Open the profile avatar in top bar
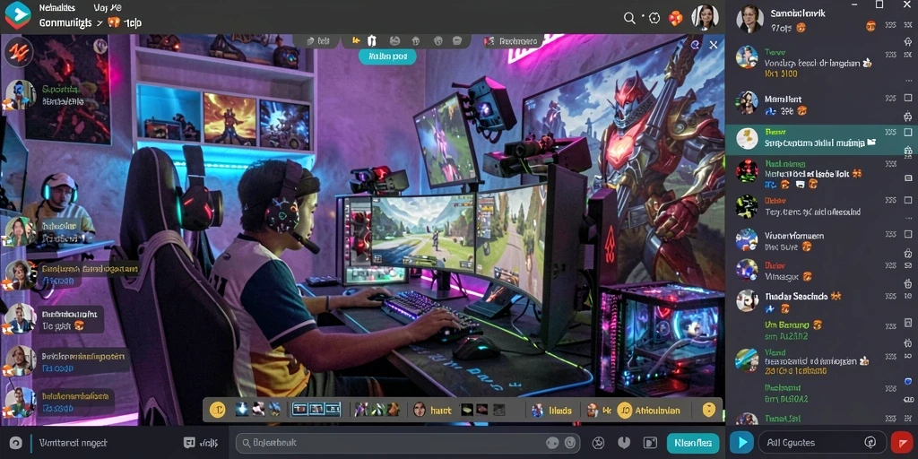918x459 pixels. point(705,18)
